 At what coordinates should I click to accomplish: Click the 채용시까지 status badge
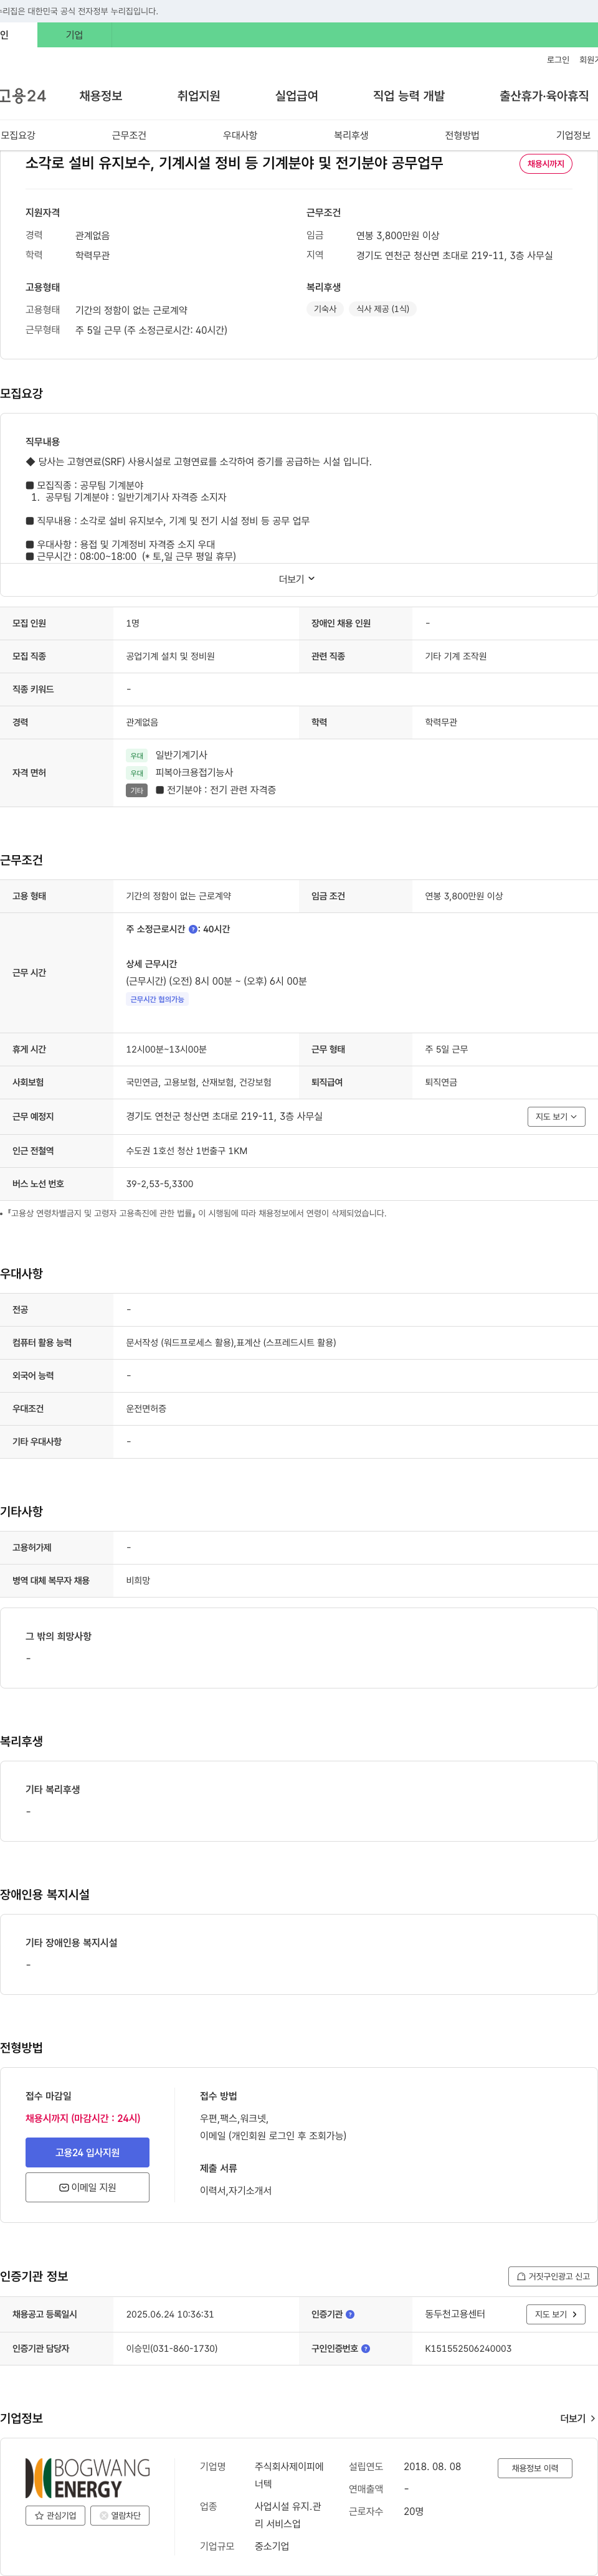(546, 164)
